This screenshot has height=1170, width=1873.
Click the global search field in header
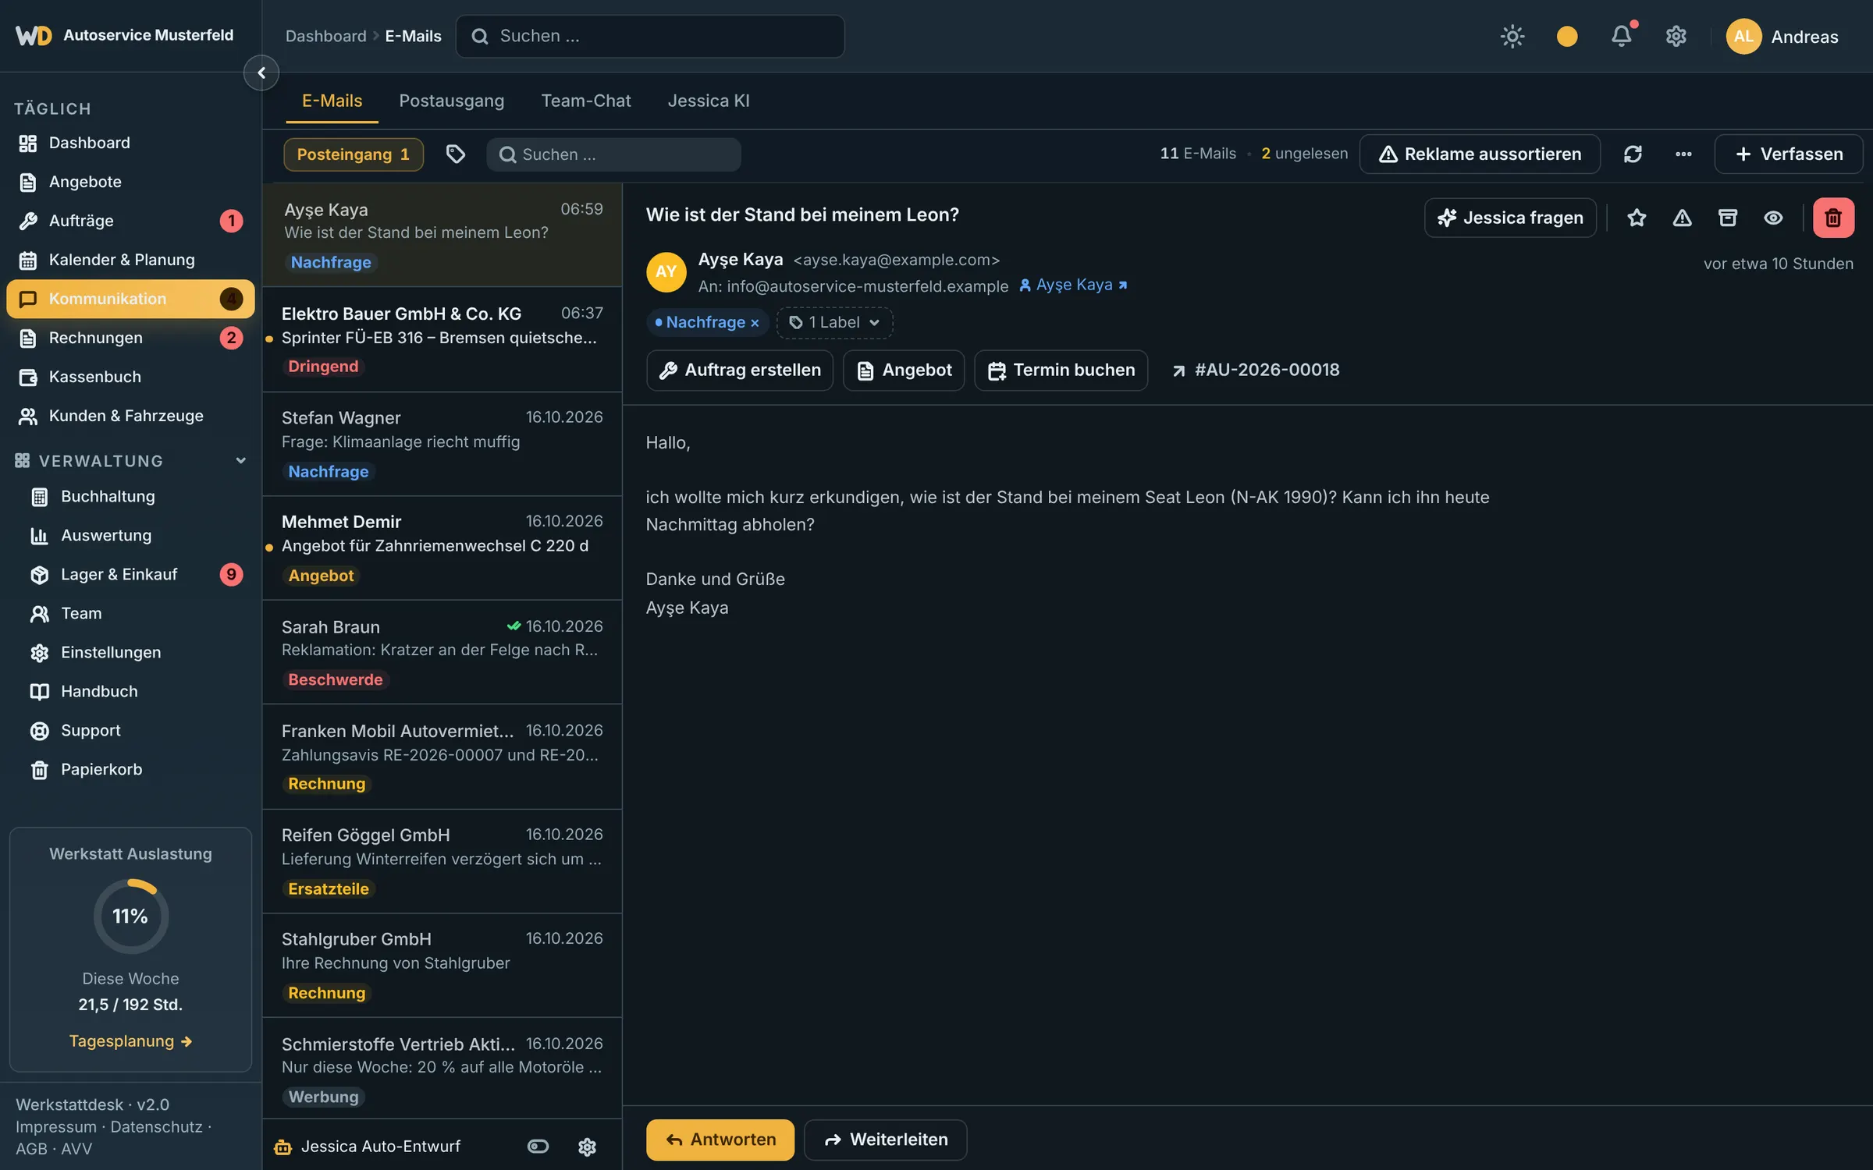click(x=649, y=36)
